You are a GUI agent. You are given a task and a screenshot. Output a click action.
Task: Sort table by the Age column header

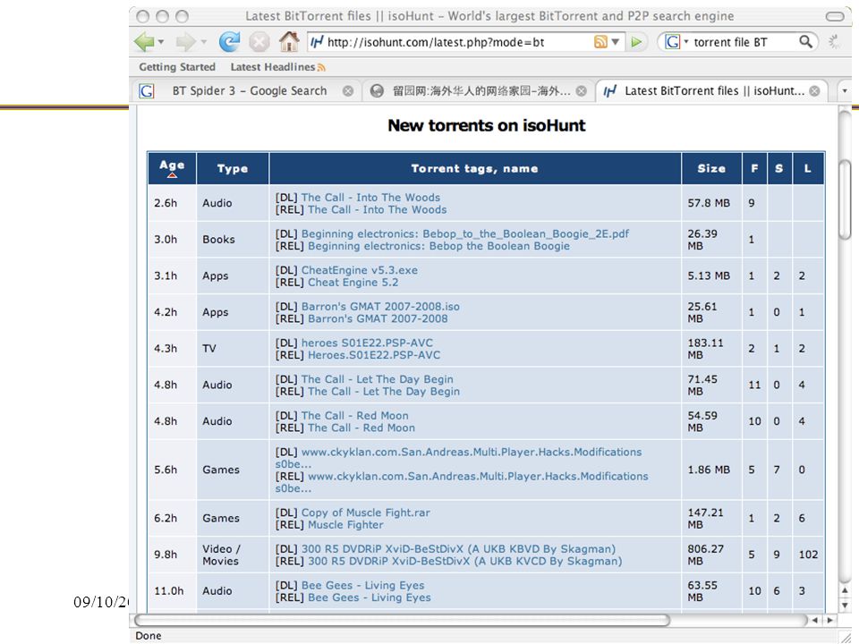(172, 168)
